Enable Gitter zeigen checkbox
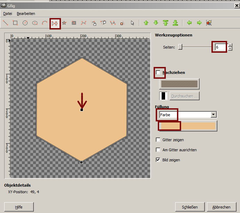Image resolution: width=240 pixels, height=213 pixels. [158, 140]
